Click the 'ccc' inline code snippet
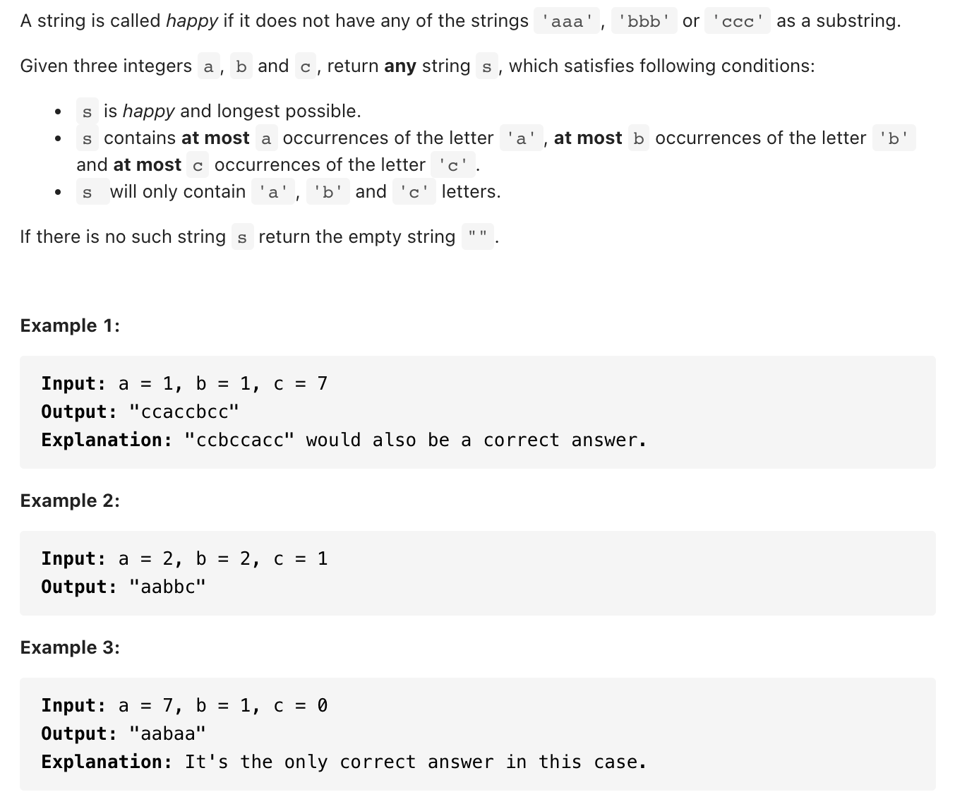The image size is (967, 809). pos(738,21)
